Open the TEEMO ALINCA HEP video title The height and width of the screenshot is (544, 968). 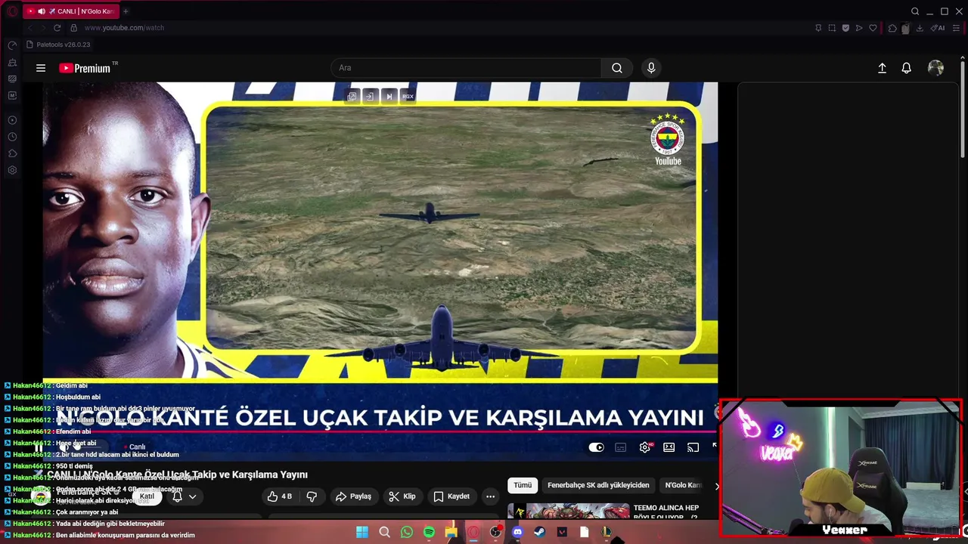(665, 512)
